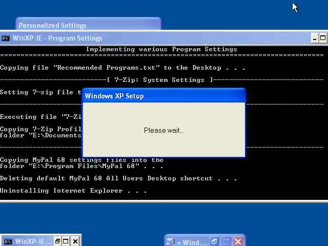Click the minimized Wind... window icon
Viewport: 328px width, 246px height.
click(x=170, y=242)
